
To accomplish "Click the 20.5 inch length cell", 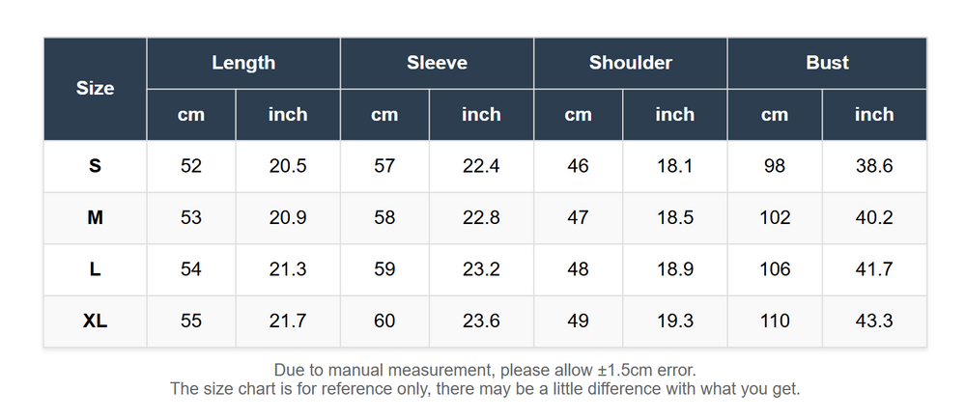I will click(x=288, y=166).
